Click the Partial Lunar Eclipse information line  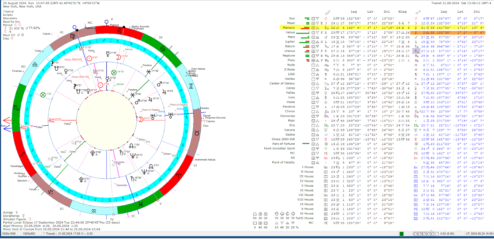click(61, 222)
